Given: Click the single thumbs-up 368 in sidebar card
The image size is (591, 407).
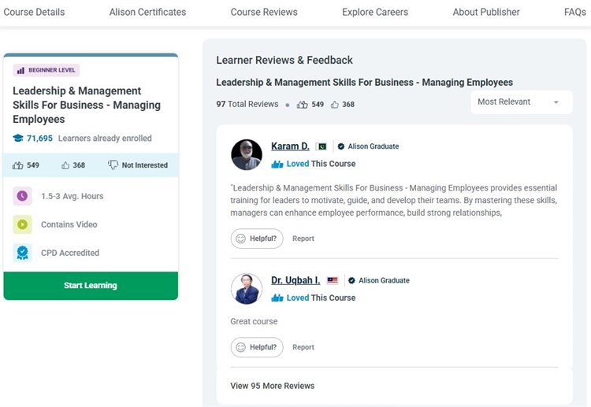Looking at the screenshot, I should (73, 165).
